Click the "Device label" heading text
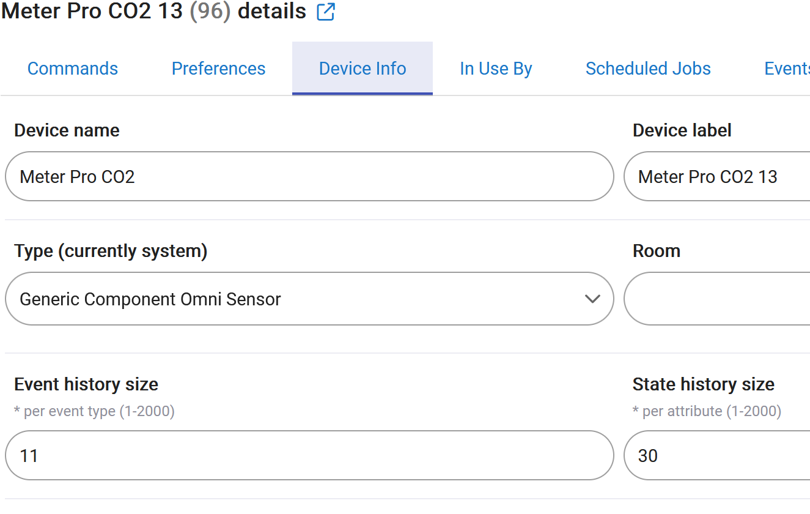Image resolution: width=810 pixels, height=514 pixels. coord(682,130)
